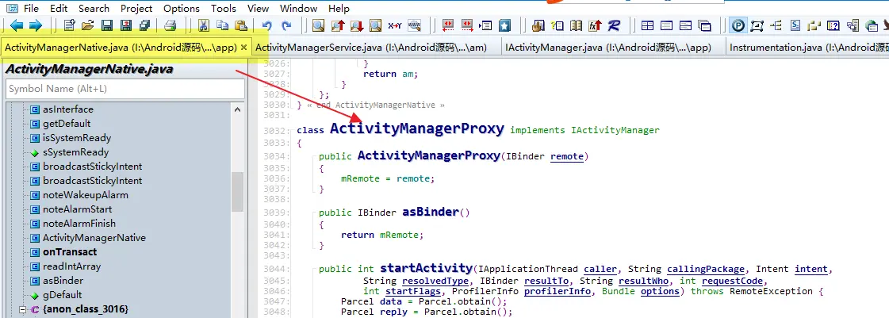Select asInterface in the symbol list
This screenshot has height=318, width=889.
68,109
